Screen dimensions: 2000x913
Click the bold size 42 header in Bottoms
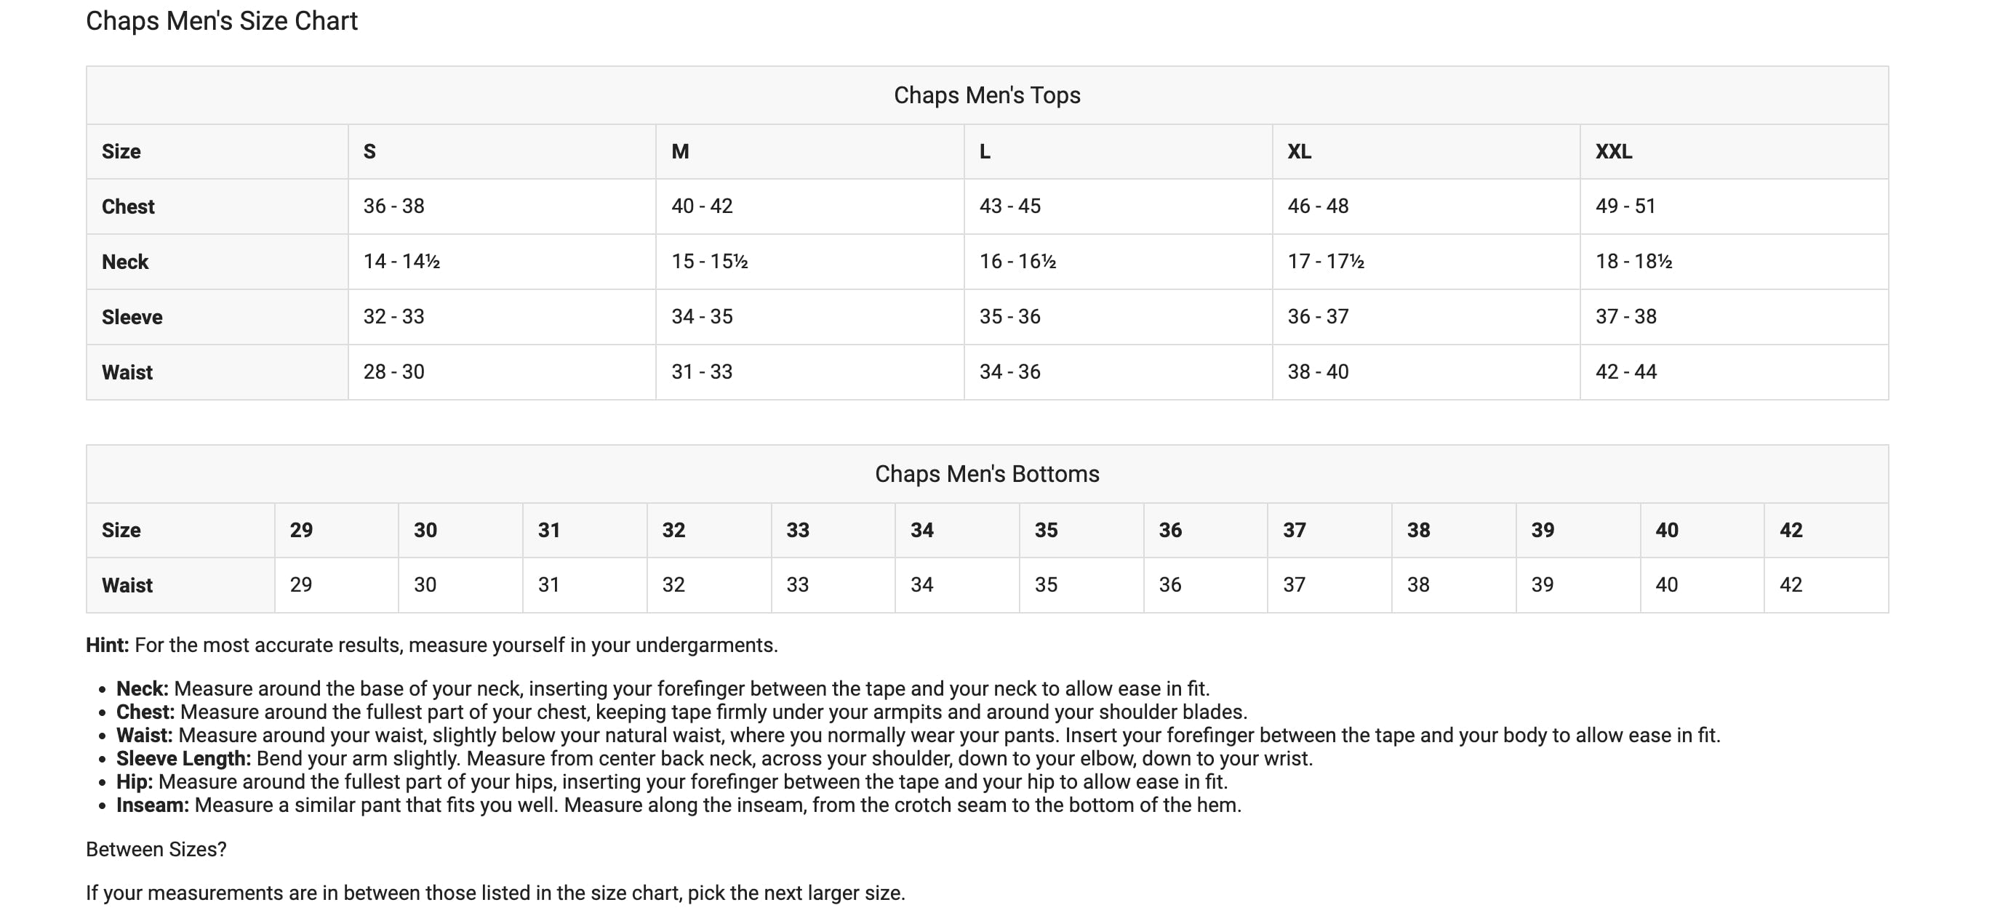[1791, 530]
